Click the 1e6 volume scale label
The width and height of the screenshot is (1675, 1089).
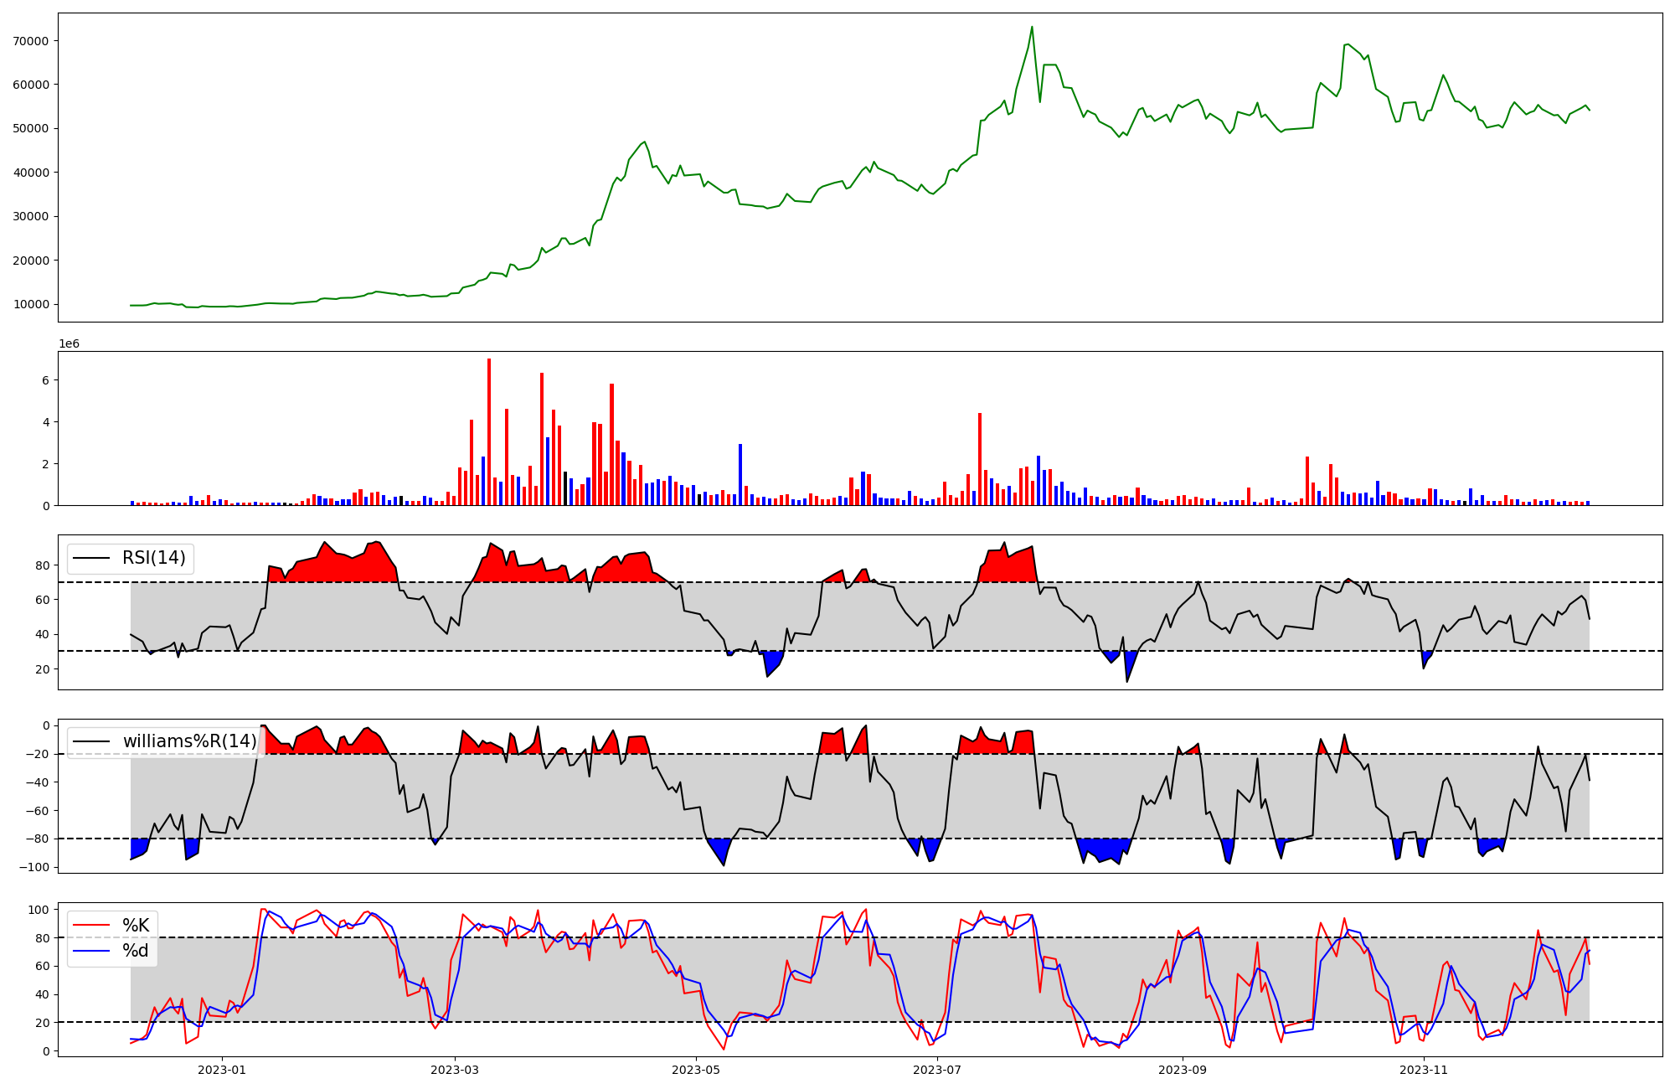click(x=69, y=343)
